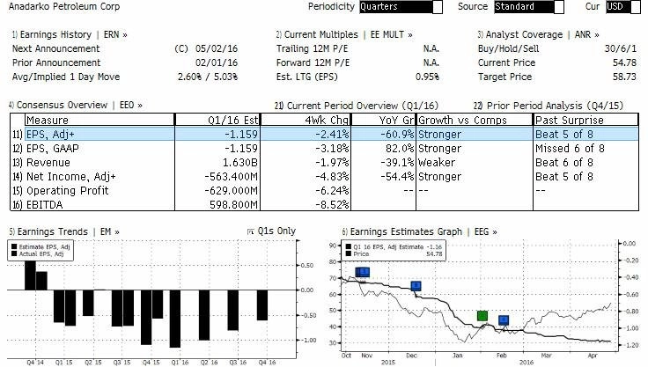Open the Source dropdown set to Standard
The image size is (648, 367).
pyautogui.click(x=528, y=7)
